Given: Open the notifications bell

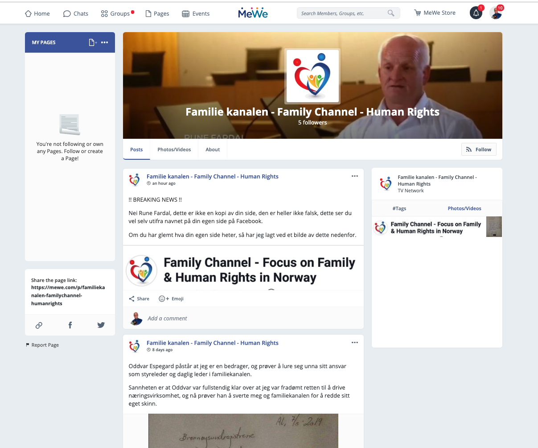Looking at the screenshot, I should (476, 13).
